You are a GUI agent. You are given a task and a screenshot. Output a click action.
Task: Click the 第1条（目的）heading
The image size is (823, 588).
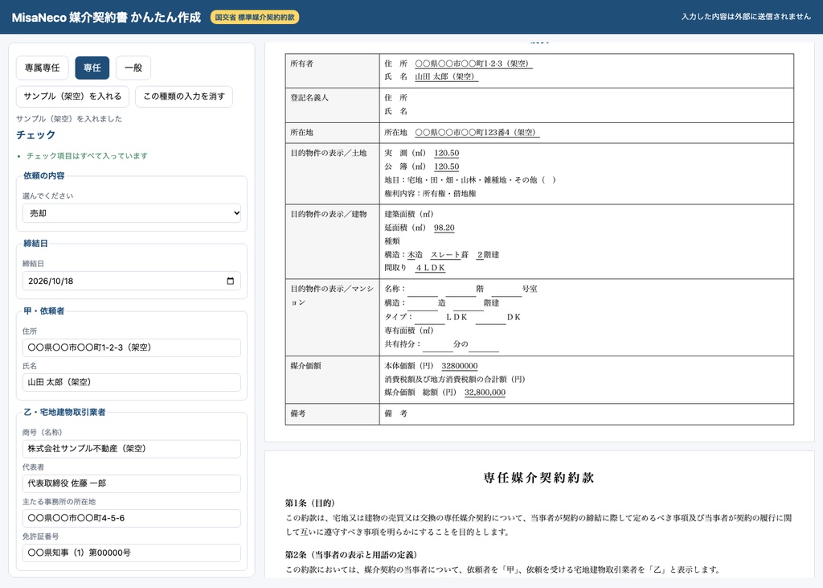(310, 503)
